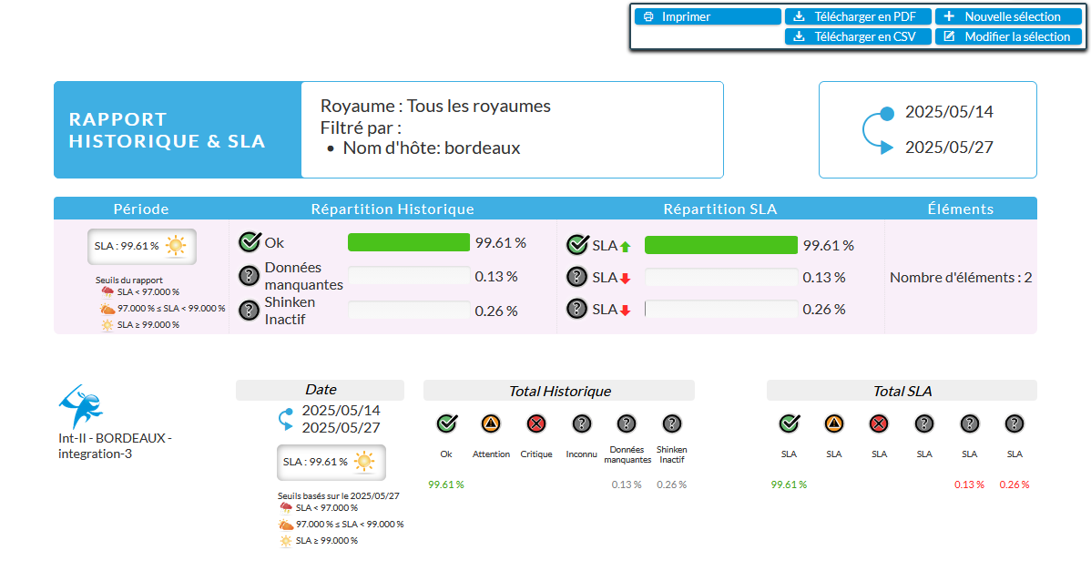Viewport: 1091px width, 561px height.
Task: Click the Shinken Inactif icon in Total Historique
Action: click(x=671, y=423)
